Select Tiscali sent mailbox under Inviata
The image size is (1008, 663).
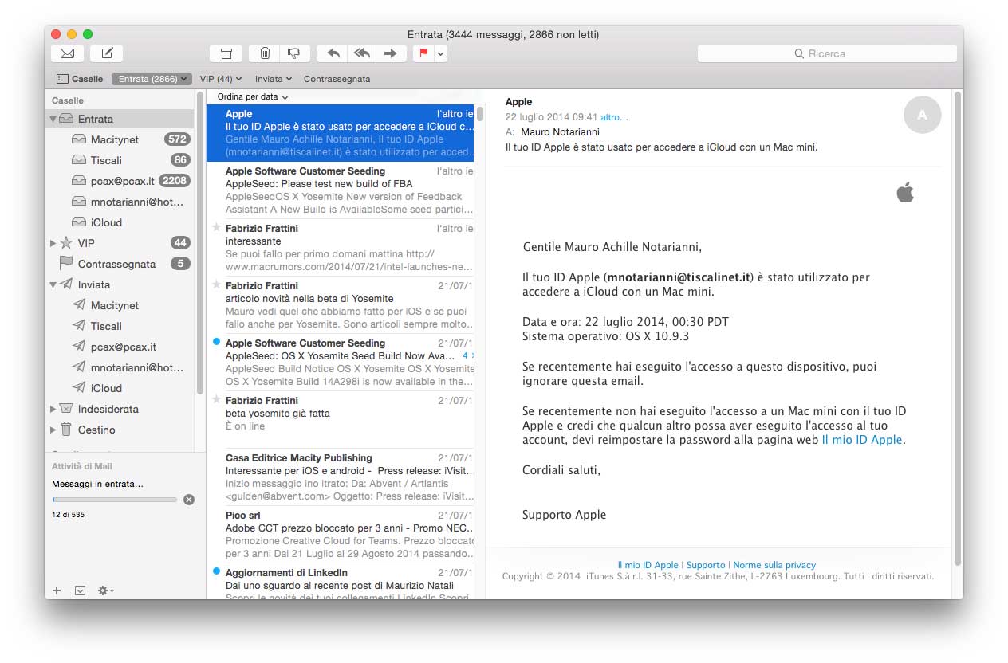click(120, 326)
